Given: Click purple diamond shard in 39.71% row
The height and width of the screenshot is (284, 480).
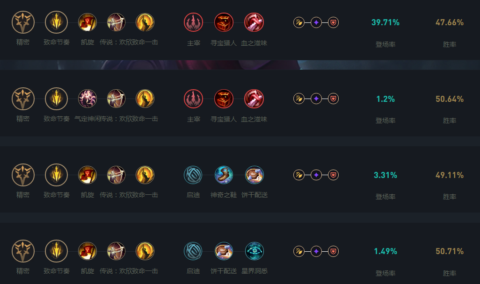Looking at the screenshot, I should pyautogui.click(x=316, y=22).
